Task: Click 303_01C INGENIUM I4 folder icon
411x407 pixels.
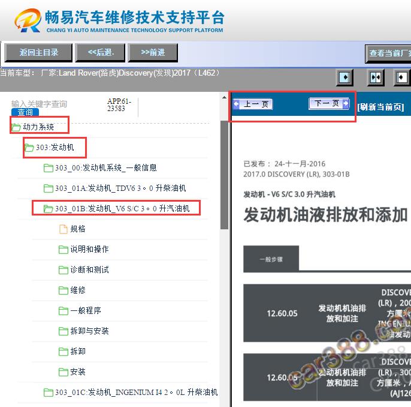Action: click(48, 393)
